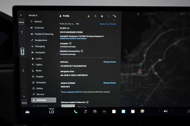Open the Profile selector at the top
The height and width of the screenshot is (126, 190).
tap(64, 16)
